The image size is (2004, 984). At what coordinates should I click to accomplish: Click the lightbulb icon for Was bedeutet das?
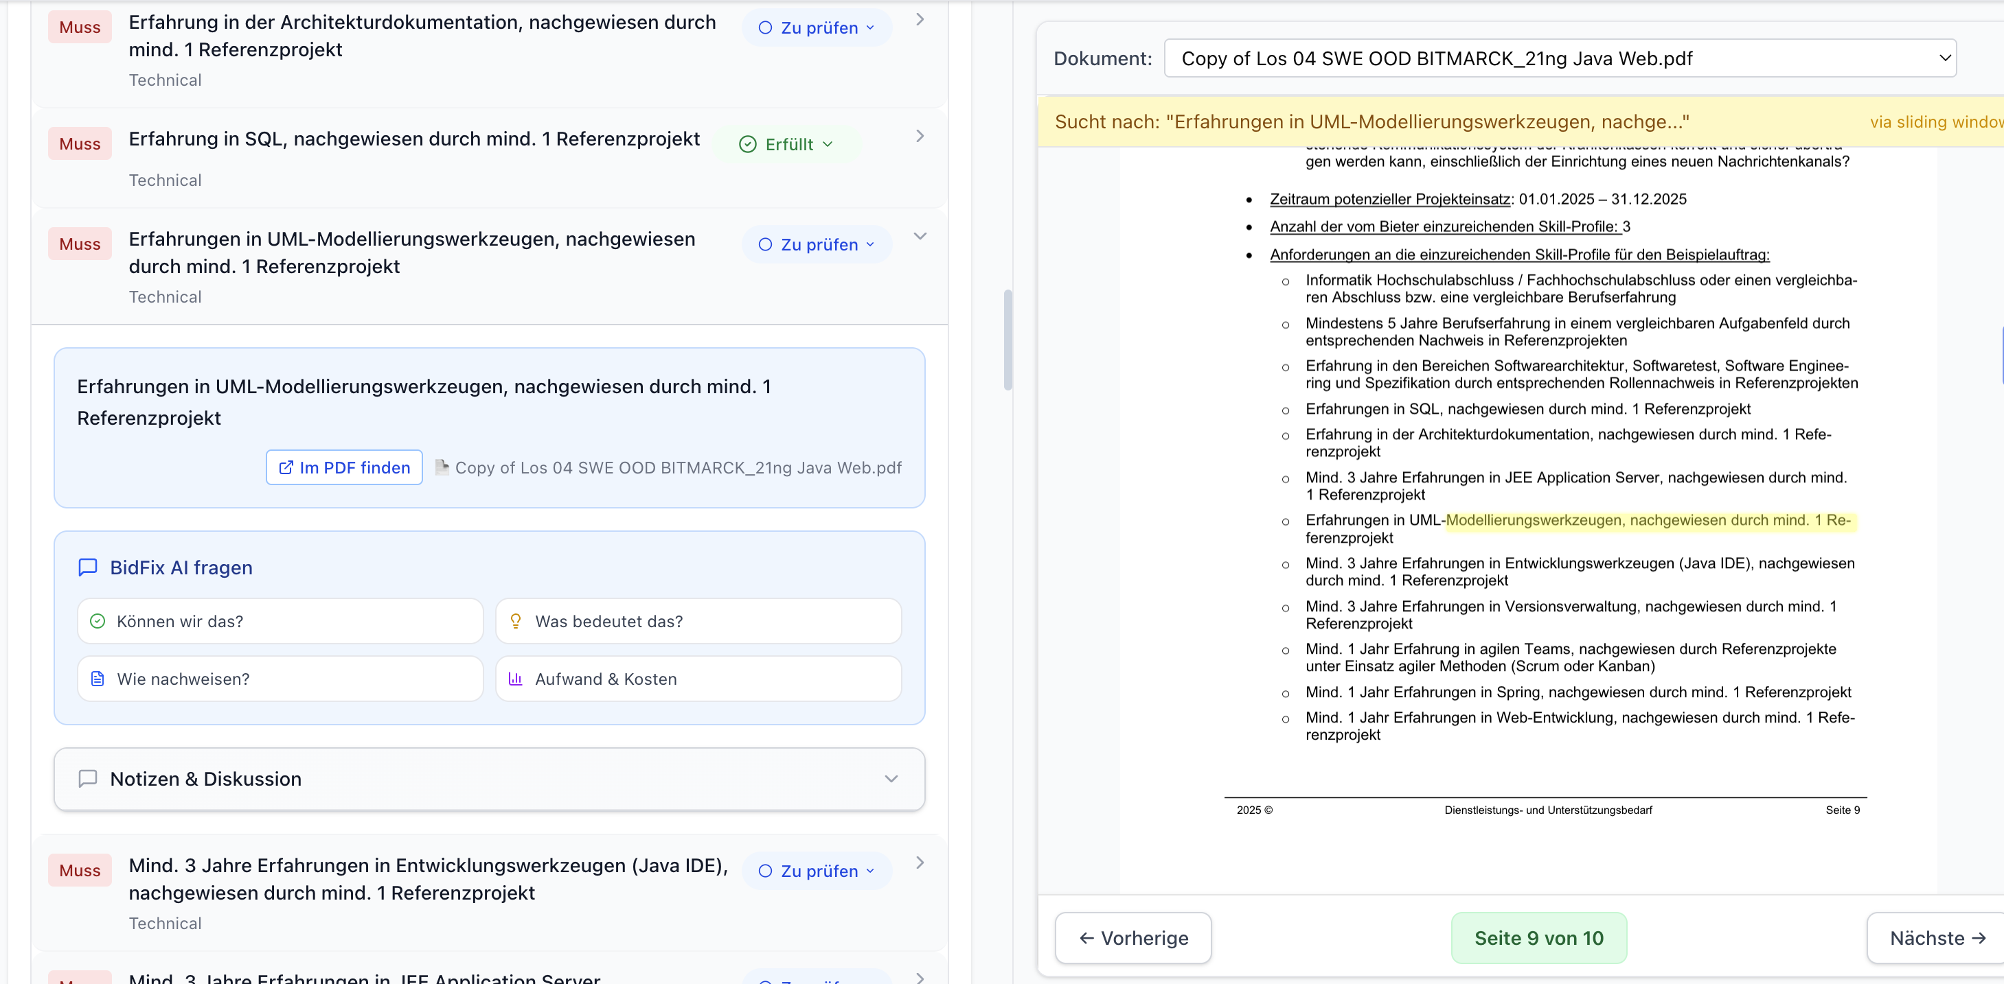click(515, 621)
